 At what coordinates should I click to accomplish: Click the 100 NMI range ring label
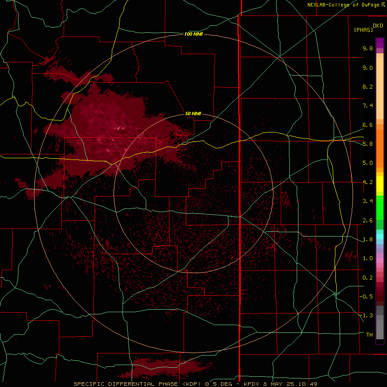[x=193, y=34]
